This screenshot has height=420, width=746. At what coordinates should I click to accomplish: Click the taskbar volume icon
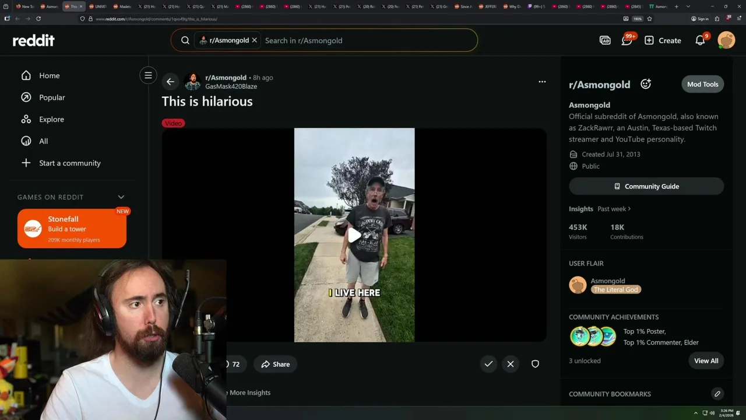point(712,413)
